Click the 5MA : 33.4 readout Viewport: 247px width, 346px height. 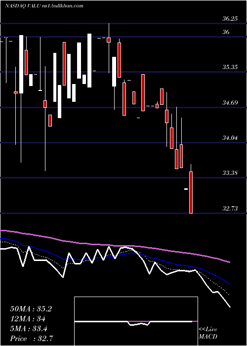29,329
